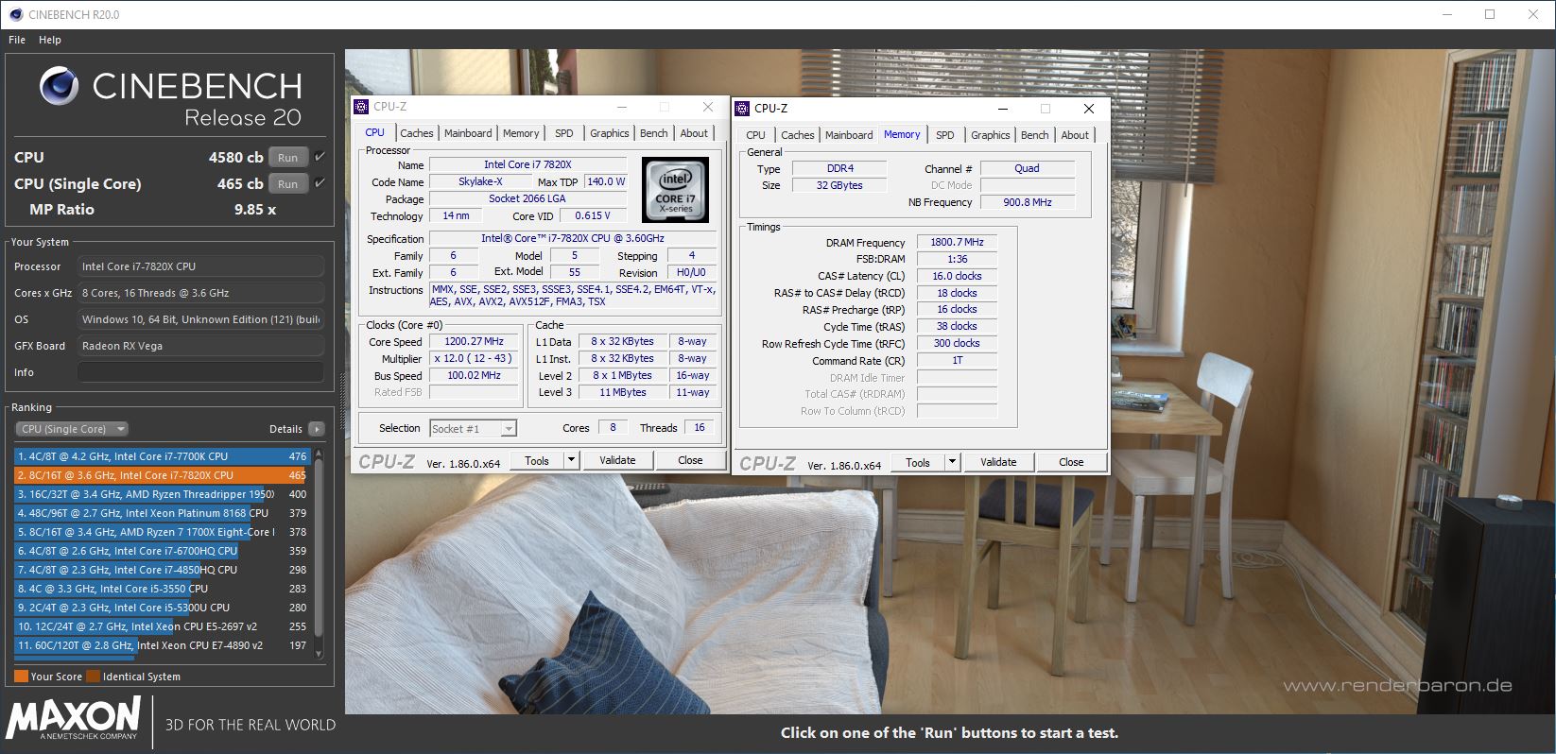Run the CPU multi-core benchmark
This screenshot has height=754, width=1556.
point(288,158)
